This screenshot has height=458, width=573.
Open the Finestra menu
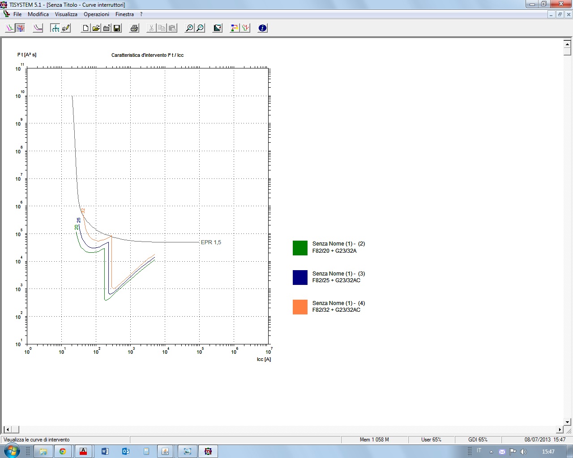tap(124, 14)
